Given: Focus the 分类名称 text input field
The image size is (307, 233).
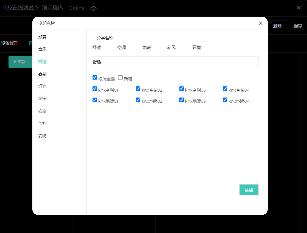Looking at the screenshot, I should pos(175,62).
